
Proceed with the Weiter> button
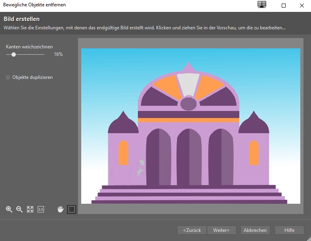(x=221, y=230)
